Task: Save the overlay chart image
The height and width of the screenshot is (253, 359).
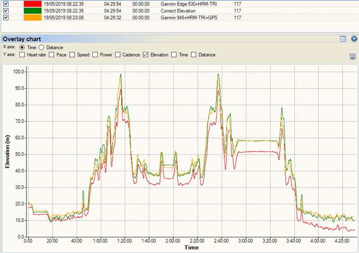Action: pos(352,56)
